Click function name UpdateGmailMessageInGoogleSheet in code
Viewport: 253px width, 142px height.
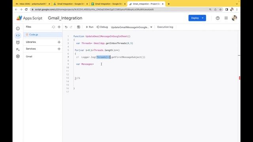coord(106,36)
